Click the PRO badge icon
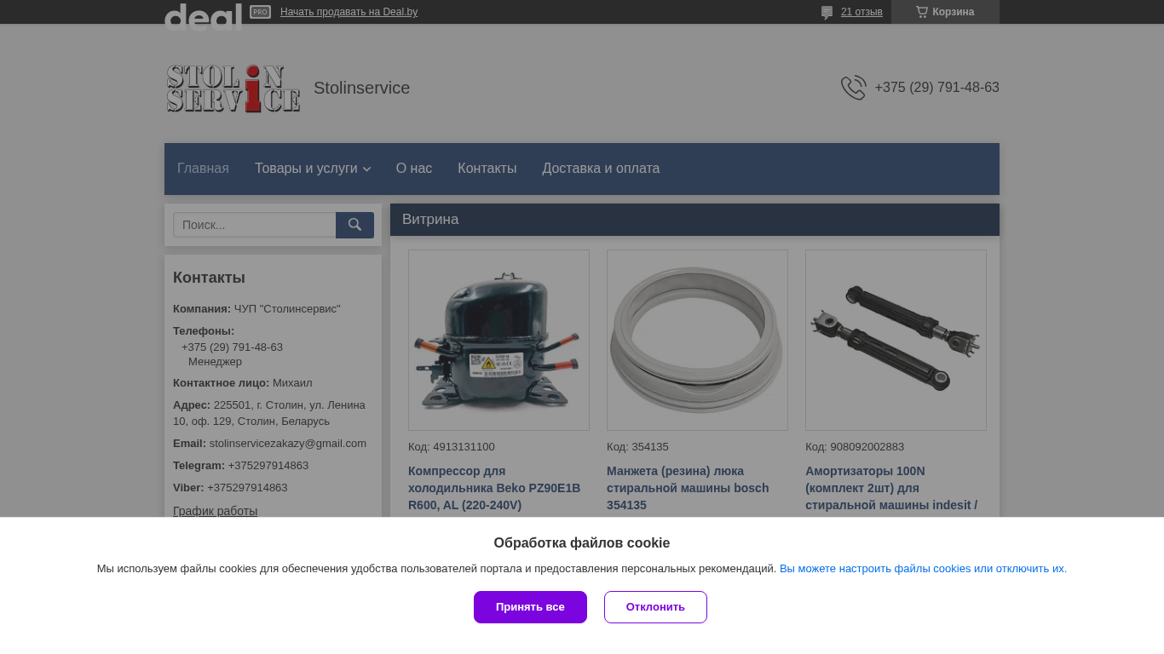The image size is (1164, 654). pos(260,12)
